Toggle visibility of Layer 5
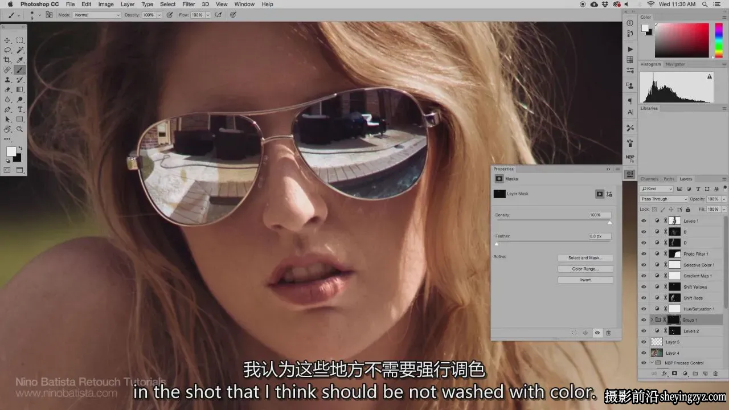Screen dimensions: 729x410 point(644,342)
